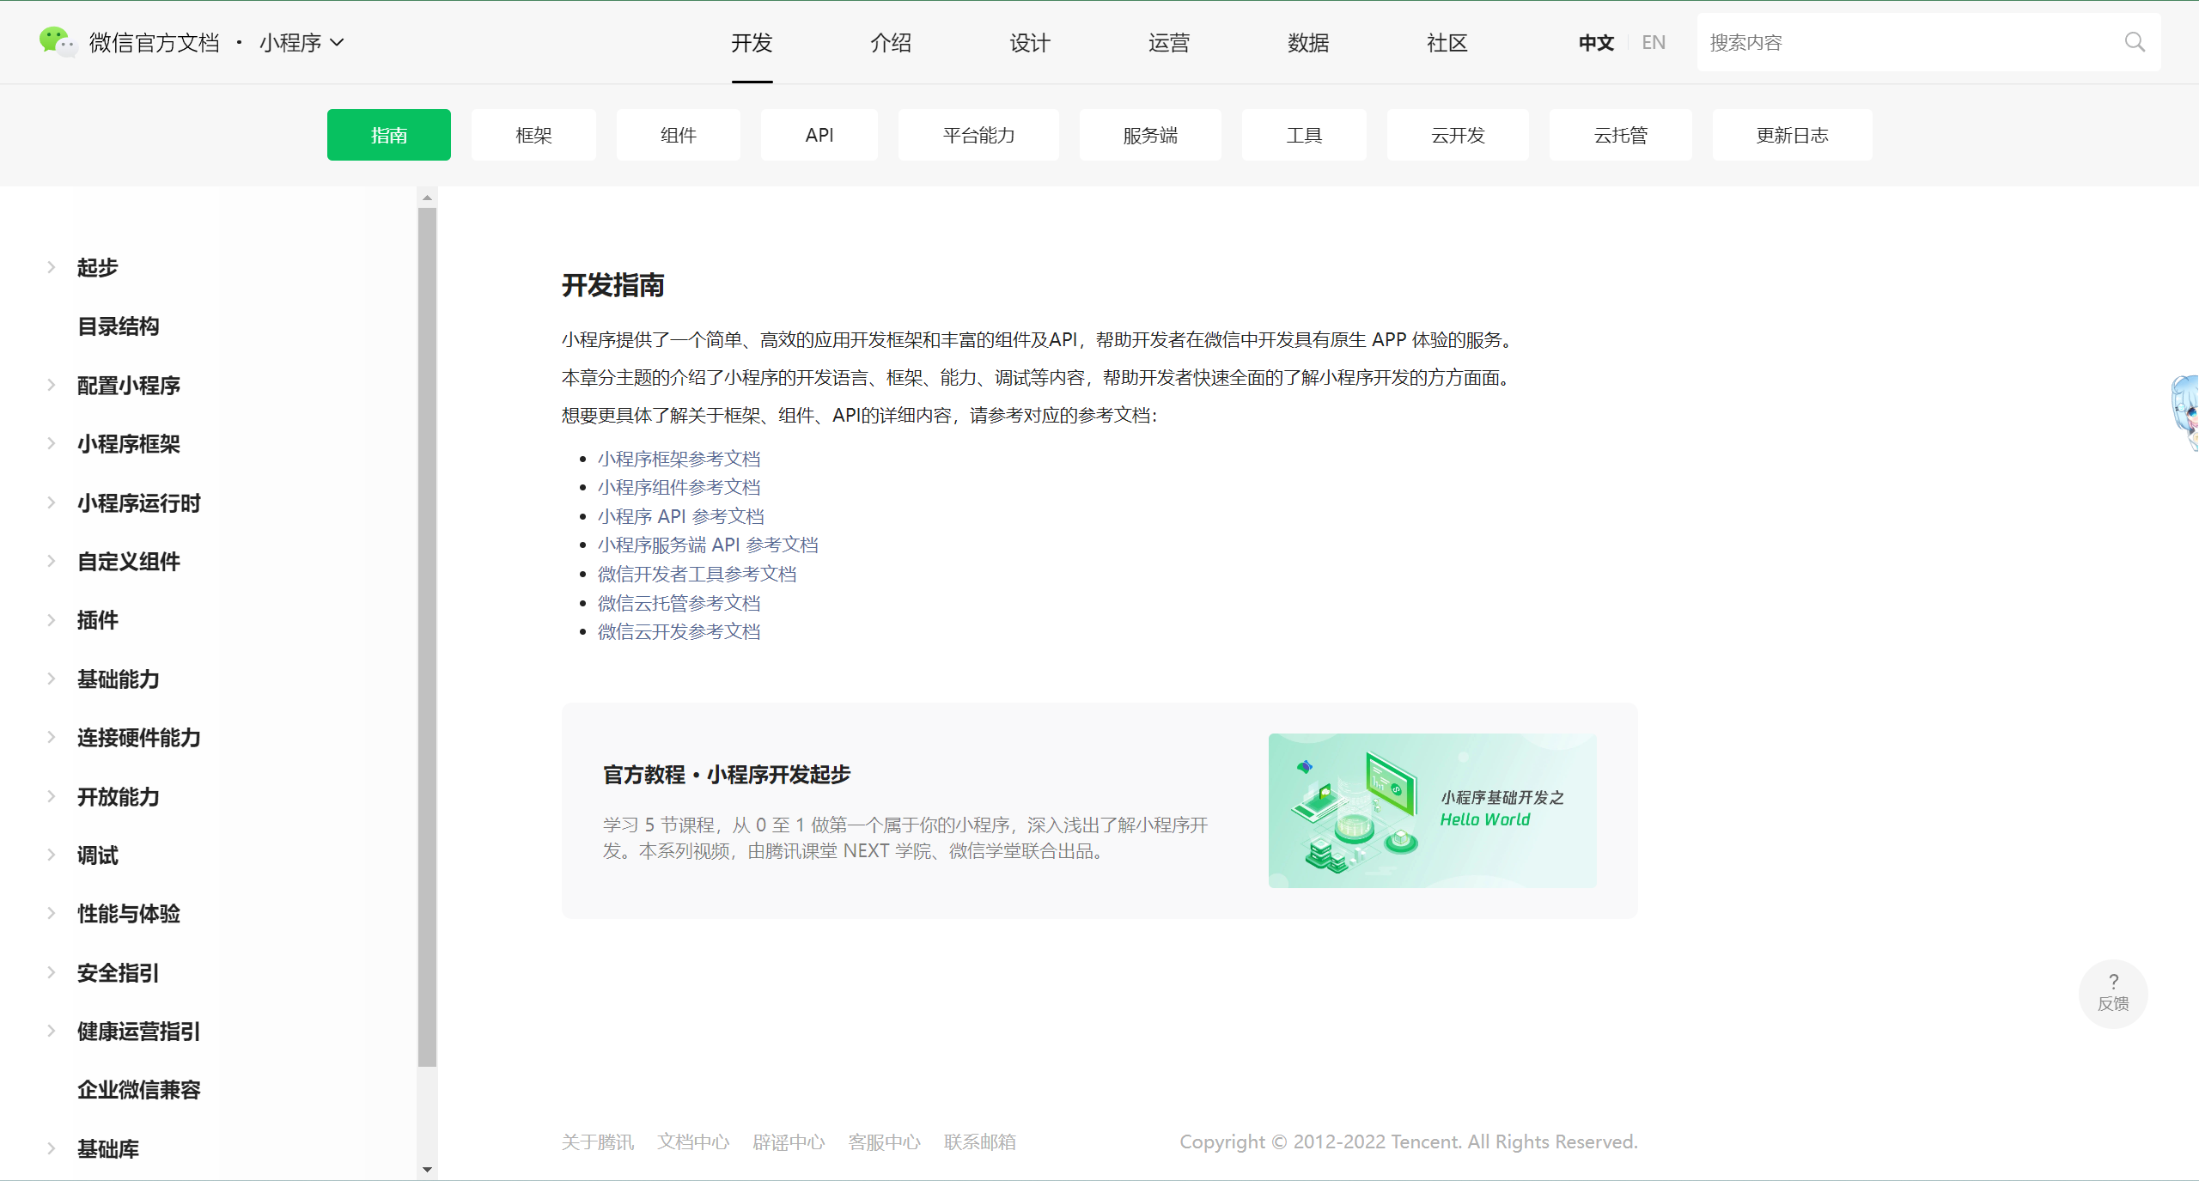Screen dimensions: 2199x1181
Task: Open the API reference tab
Action: tap(819, 135)
